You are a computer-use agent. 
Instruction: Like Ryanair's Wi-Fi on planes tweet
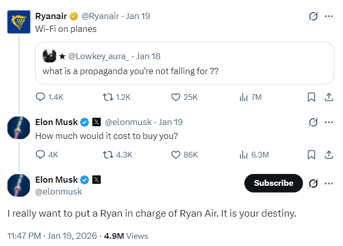(176, 97)
